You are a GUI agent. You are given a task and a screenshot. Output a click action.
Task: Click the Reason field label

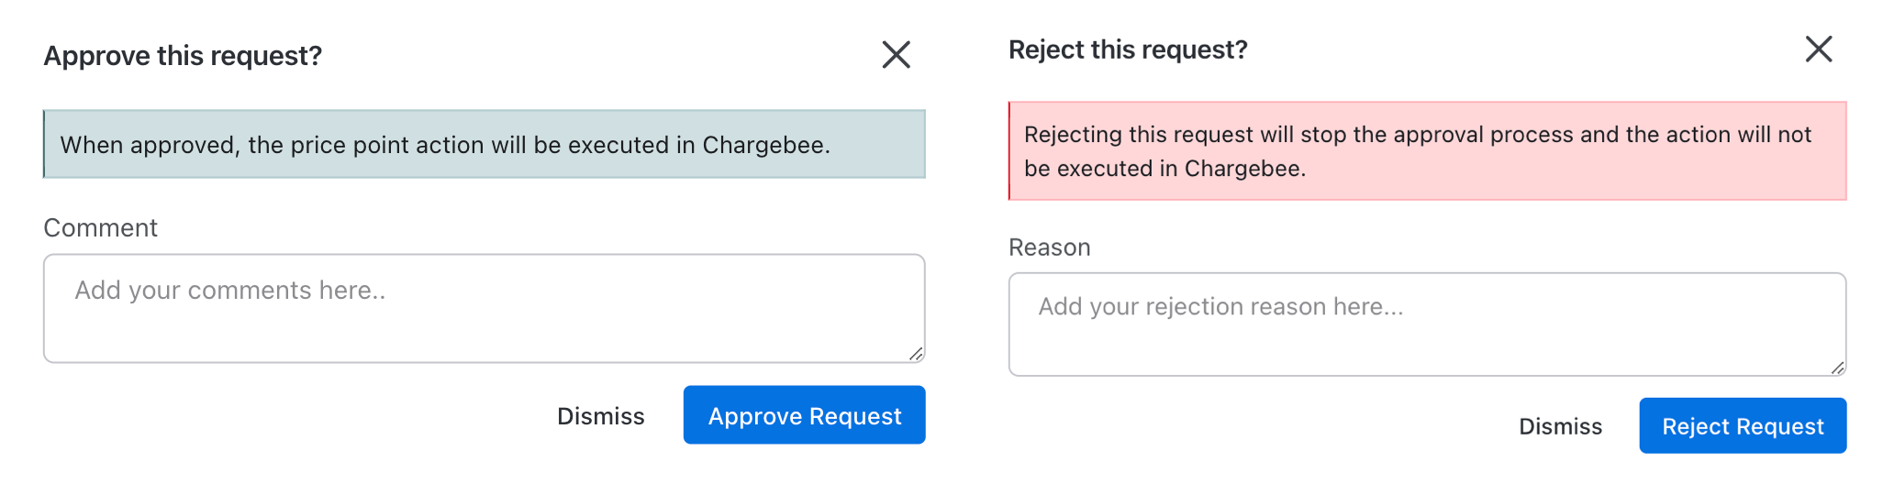pyautogui.click(x=1049, y=247)
